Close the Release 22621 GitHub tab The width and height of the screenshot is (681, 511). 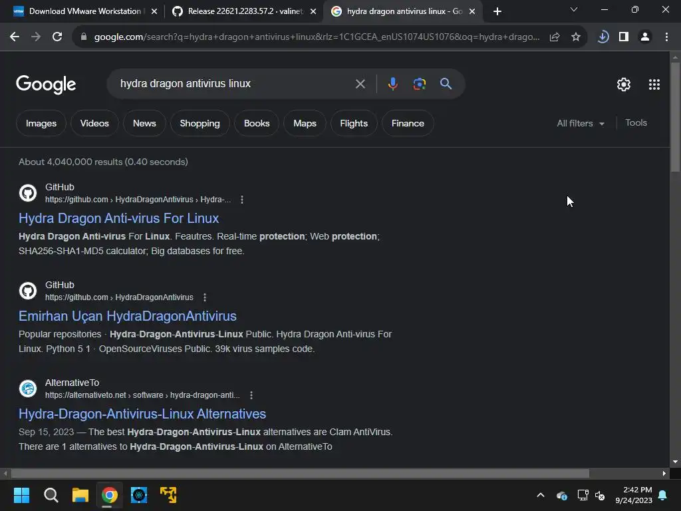(x=313, y=12)
